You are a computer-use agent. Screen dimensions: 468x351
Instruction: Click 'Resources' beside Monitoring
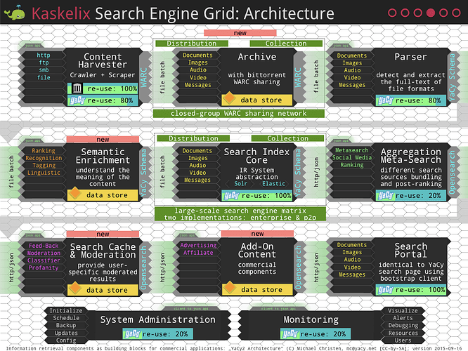click(x=403, y=333)
